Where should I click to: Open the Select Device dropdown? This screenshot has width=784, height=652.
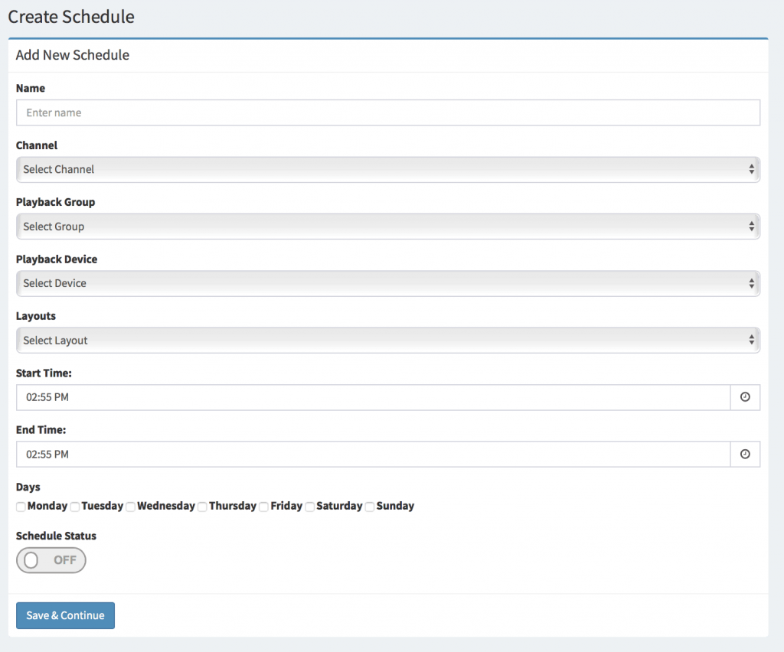(388, 283)
